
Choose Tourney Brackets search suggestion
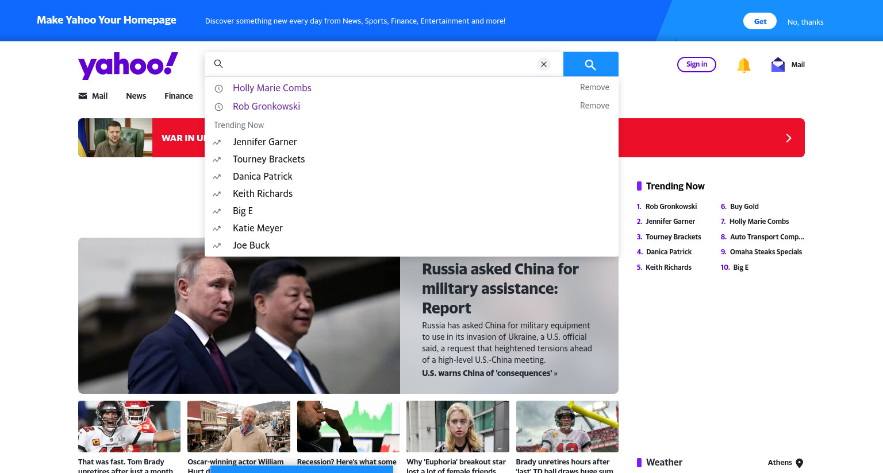point(268,159)
